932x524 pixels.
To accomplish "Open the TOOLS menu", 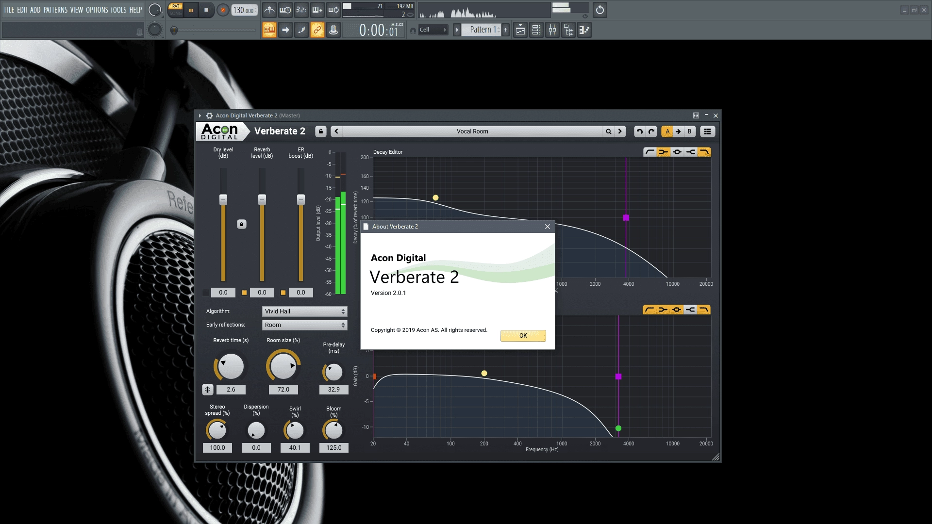I will [118, 10].
